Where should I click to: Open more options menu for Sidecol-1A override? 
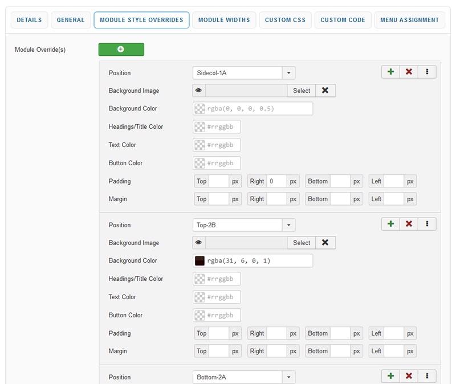click(427, 72)
